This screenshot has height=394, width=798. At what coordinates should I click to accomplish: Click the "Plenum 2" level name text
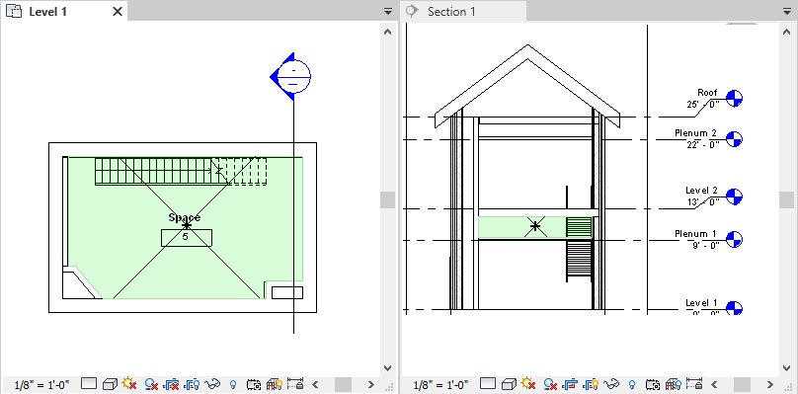click(695, 133)
